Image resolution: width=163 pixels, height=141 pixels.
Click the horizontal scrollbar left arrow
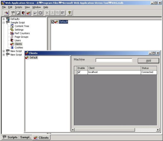[x=73, y=130]
